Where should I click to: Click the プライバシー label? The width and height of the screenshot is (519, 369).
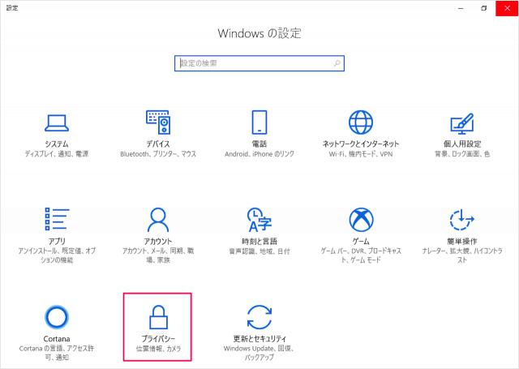(x=158, y=339)
